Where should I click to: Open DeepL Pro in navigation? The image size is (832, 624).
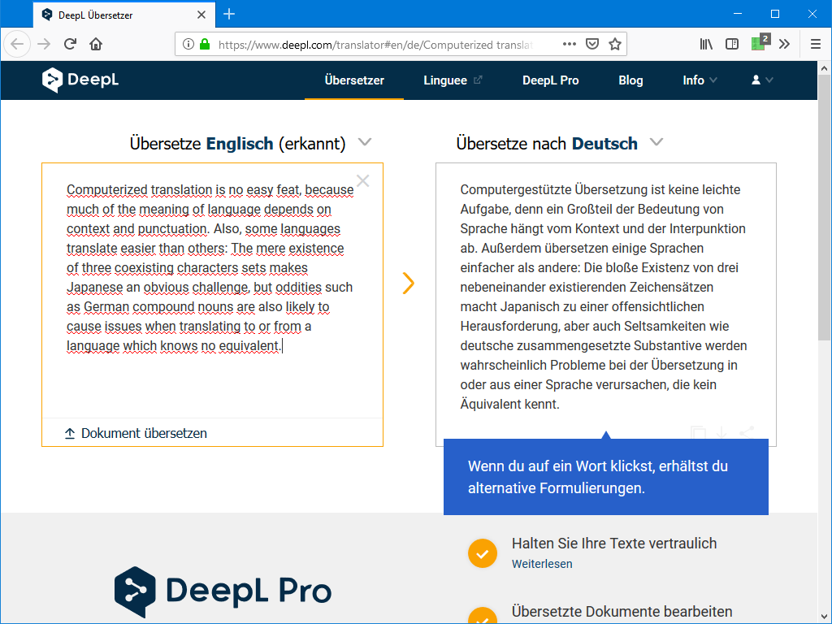(550, 80)
